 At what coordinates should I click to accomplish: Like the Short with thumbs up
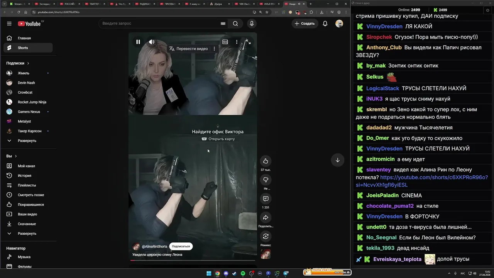point(266,161)
